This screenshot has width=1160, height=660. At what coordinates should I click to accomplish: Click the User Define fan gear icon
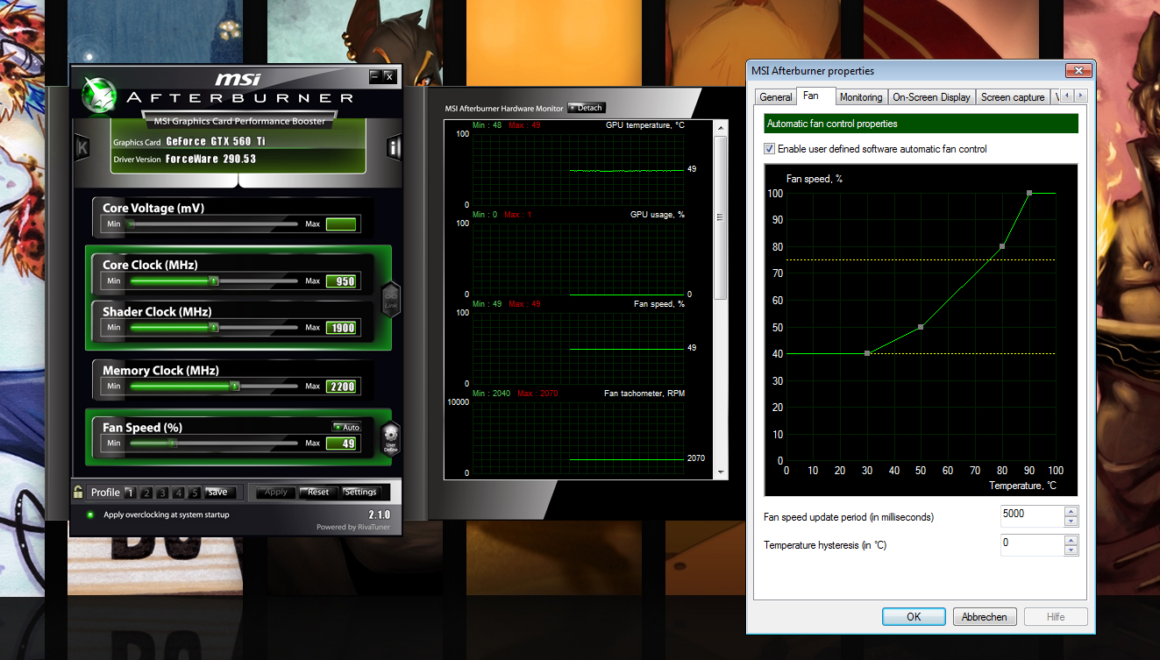pyautogui.click(x=391, y=436)
